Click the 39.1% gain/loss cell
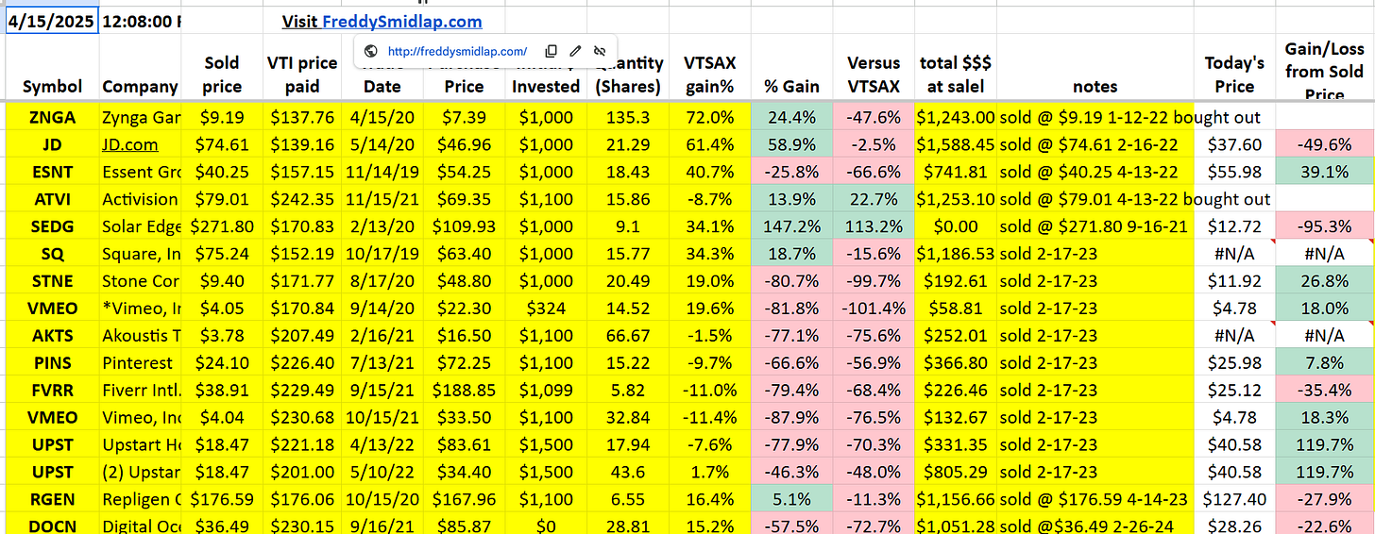The image size is (1375, 534). (x=1325, y=172)
